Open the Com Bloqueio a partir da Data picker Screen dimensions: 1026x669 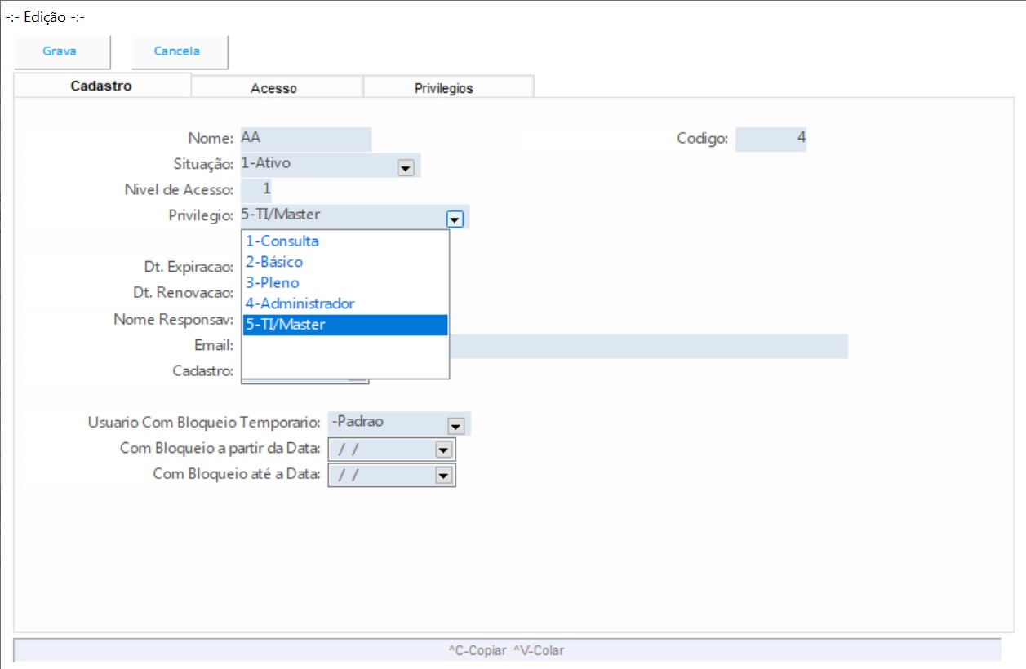coord(443,450)
